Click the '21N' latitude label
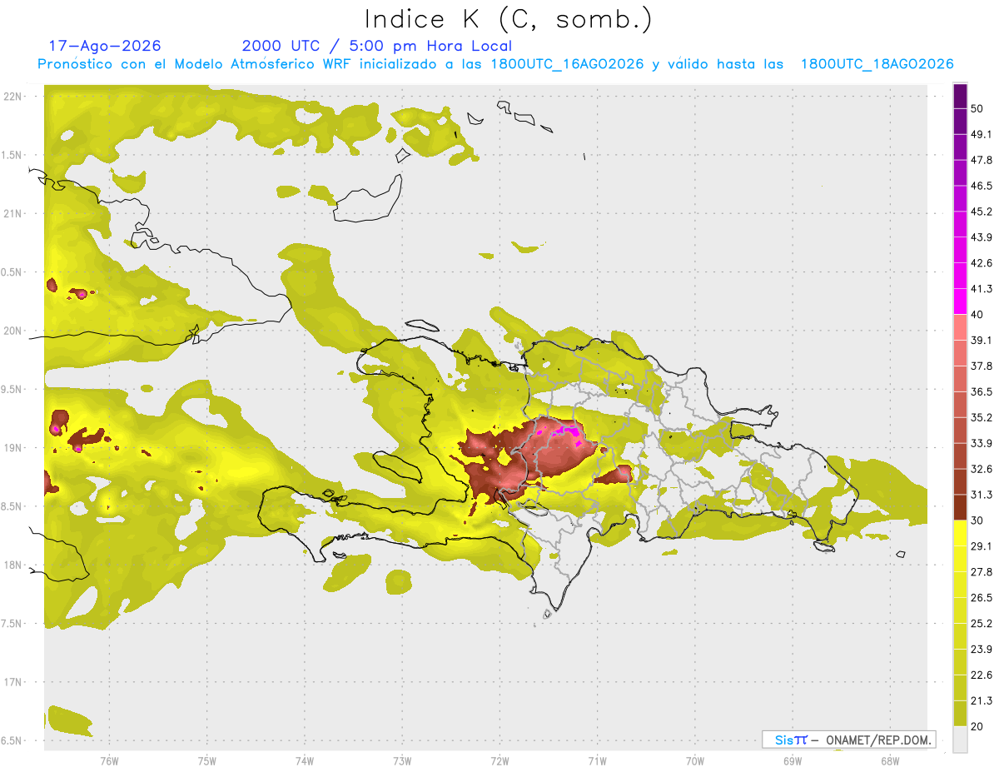The image size is (999, 772). (14, 214)
